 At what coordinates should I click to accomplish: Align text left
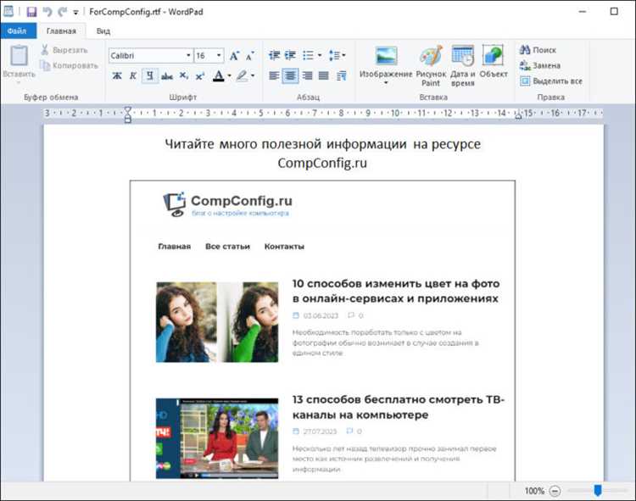[x=274, y=75]
